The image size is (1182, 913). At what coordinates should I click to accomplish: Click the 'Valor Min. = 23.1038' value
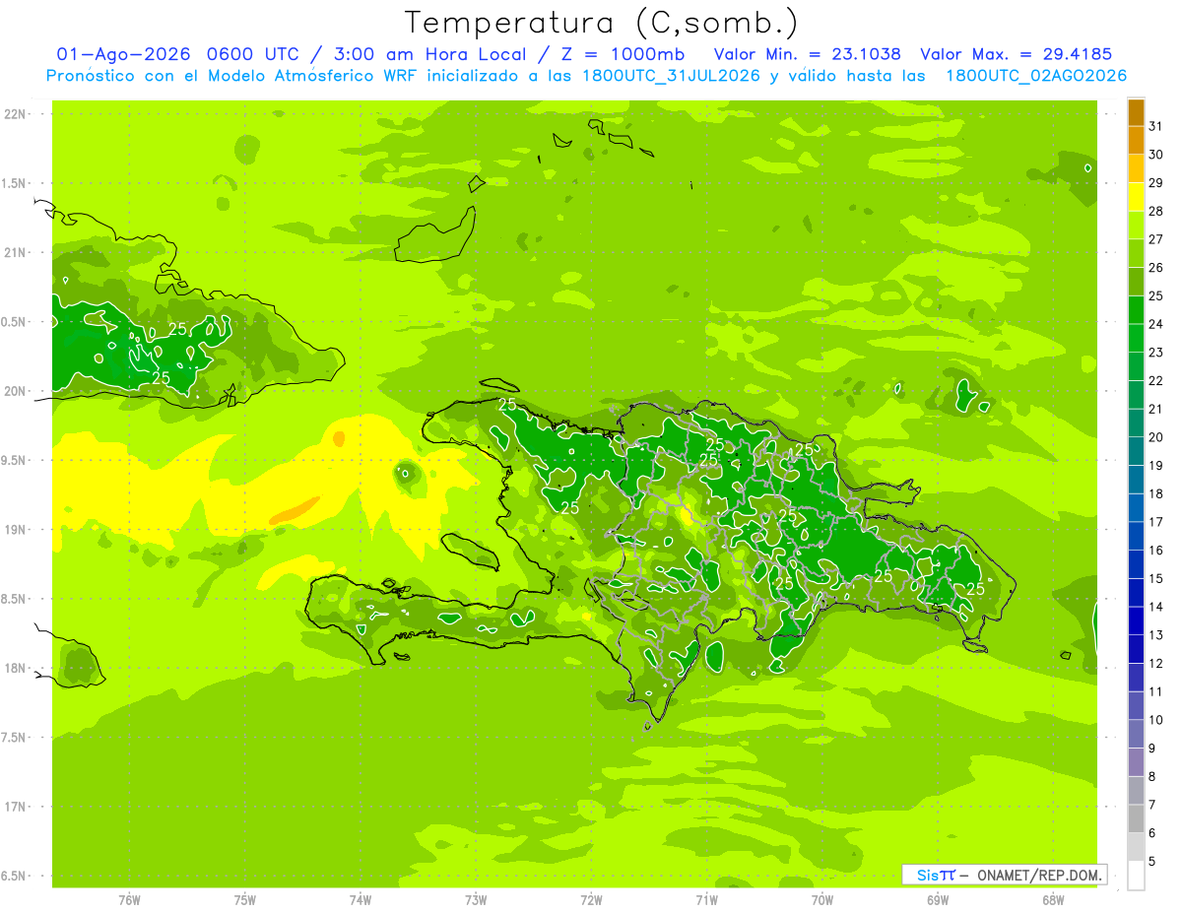coord(808,54)
